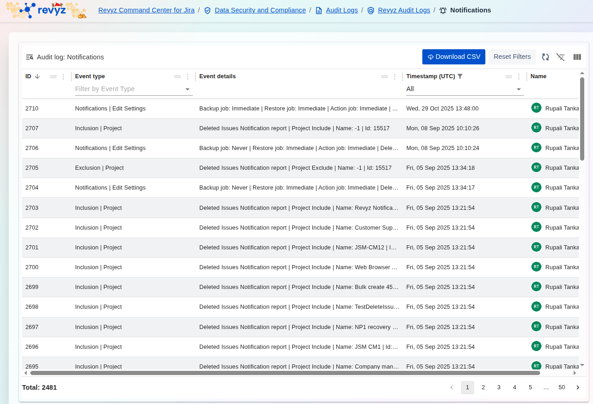Click the next page arrow
The width and height of the screenshot is (593, 404).
[578, 387]
